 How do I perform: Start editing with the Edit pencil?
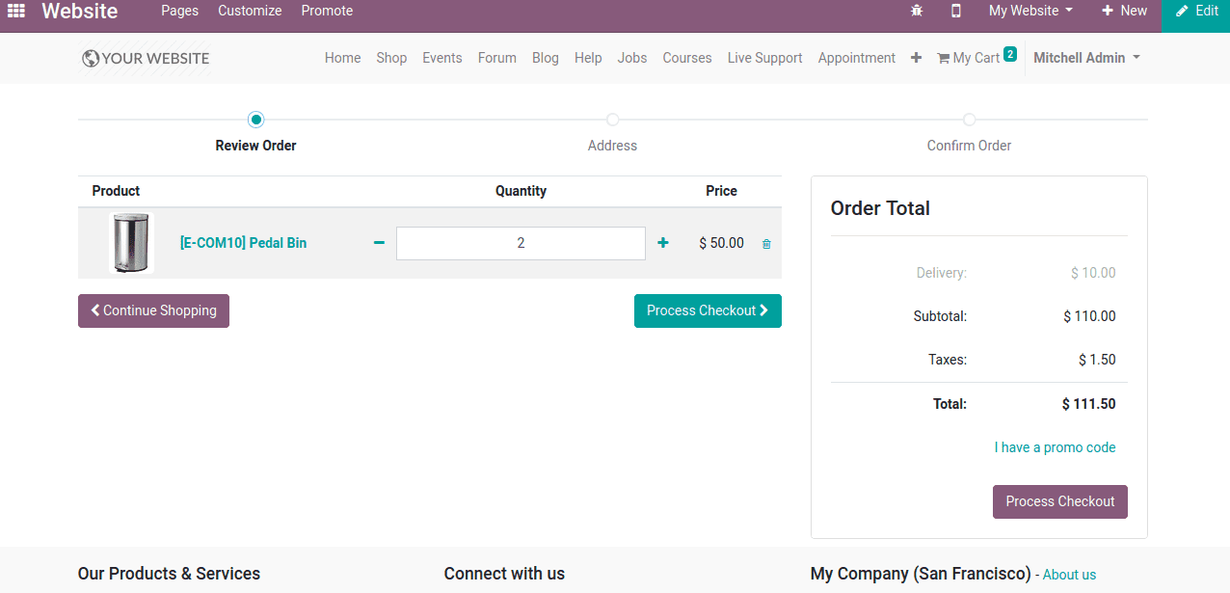[1195, 11]
